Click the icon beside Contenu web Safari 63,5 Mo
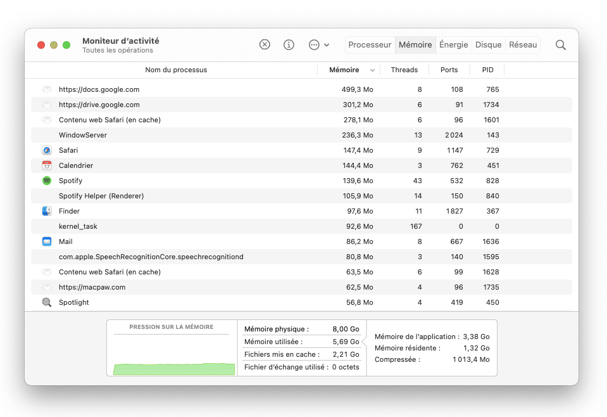The width and height of the screenshot is (607, 417). pyautogui.click(x=47, y=272)
